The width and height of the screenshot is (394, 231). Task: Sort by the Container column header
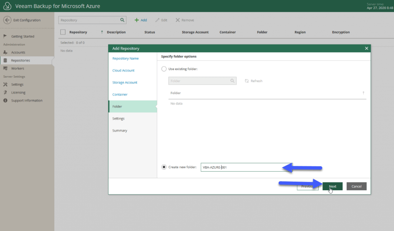click(x=227, y=32)
